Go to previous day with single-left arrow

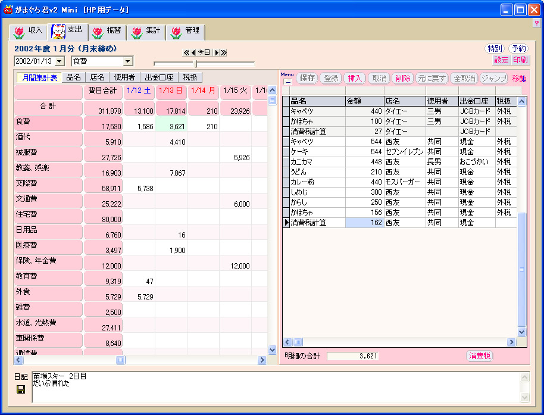pyautogui.click(x=193, y=52)
